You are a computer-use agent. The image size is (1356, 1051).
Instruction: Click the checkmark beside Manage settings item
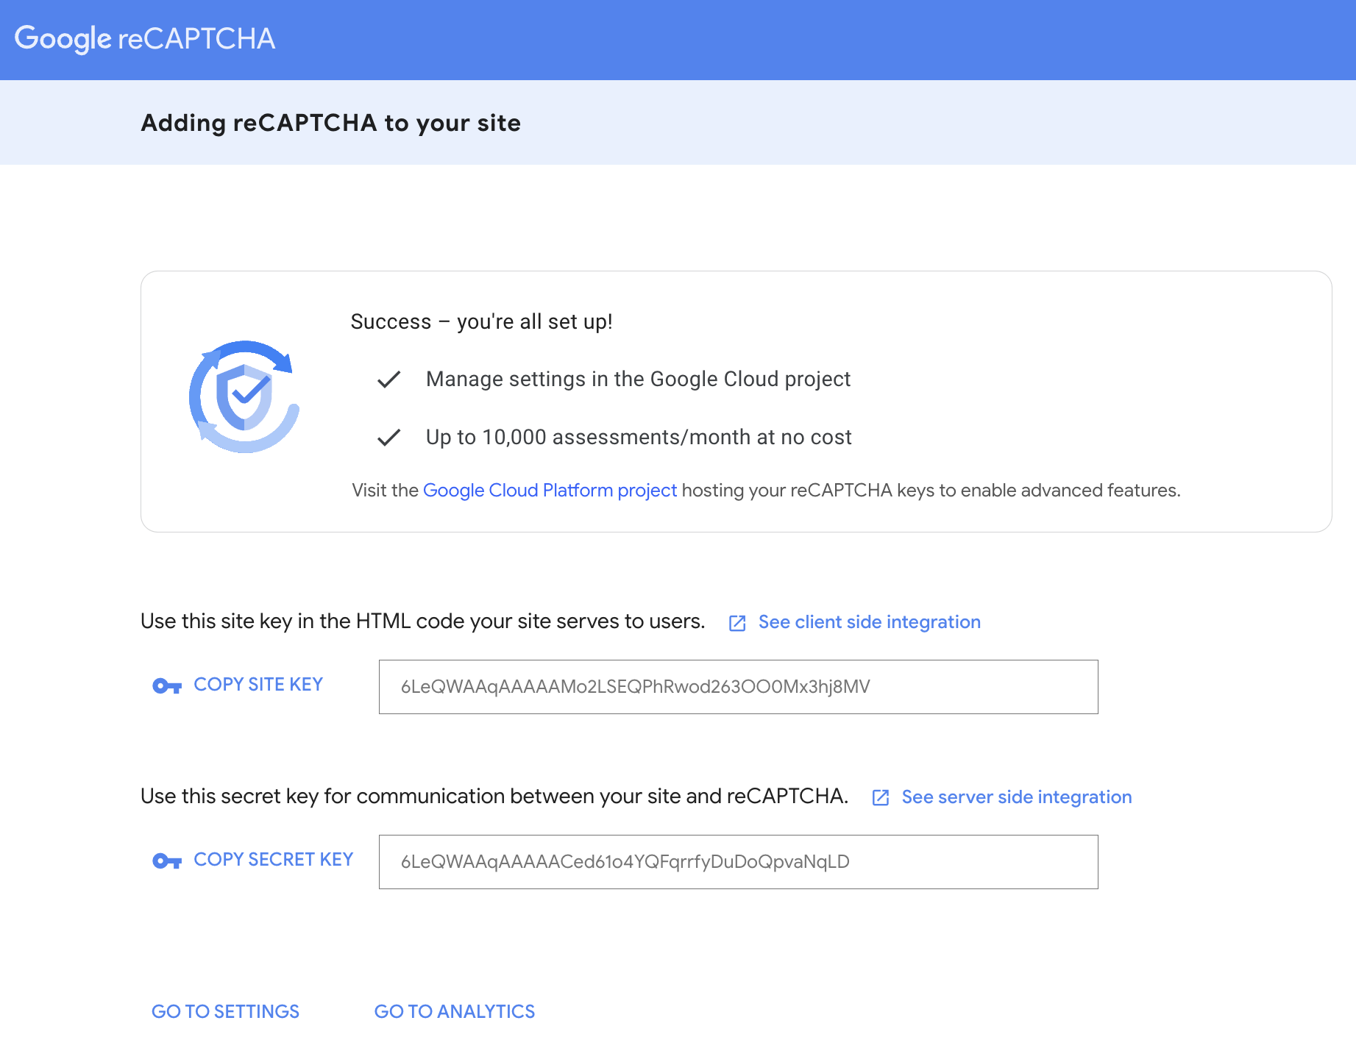coord(388,380)
